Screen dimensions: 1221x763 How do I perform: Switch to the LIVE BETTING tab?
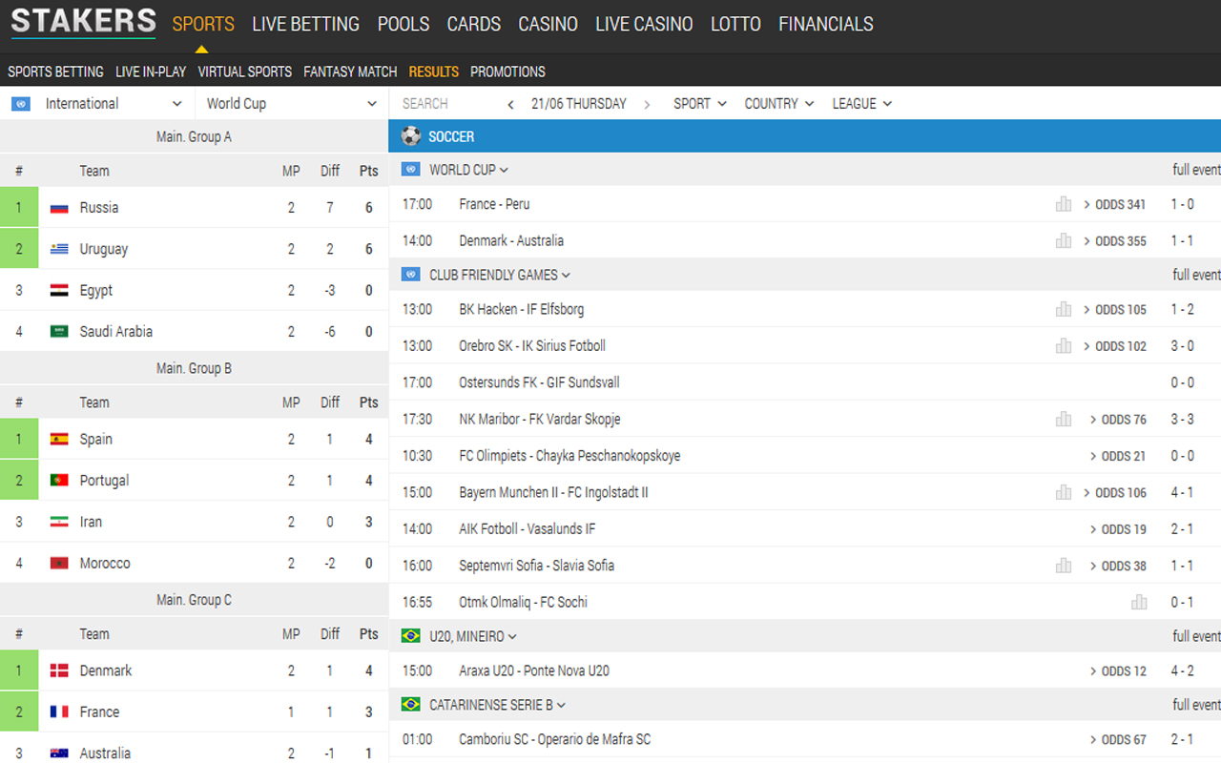[305, 24]
